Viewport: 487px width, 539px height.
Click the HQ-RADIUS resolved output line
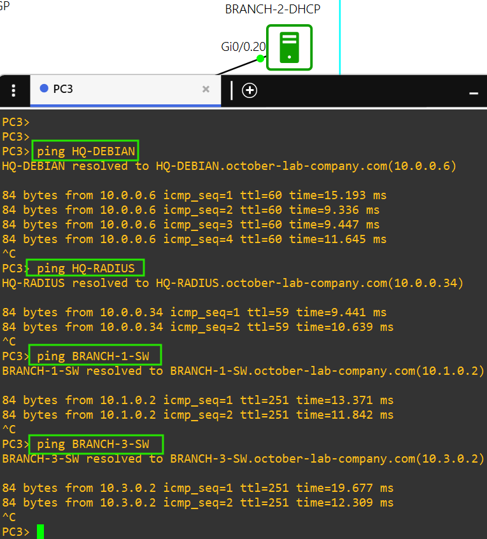tap(232, 283)
